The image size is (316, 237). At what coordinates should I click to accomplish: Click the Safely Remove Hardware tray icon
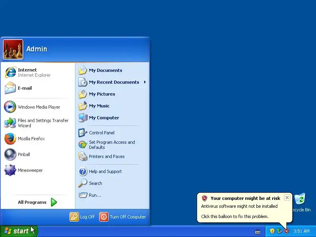tap(279, 231)
